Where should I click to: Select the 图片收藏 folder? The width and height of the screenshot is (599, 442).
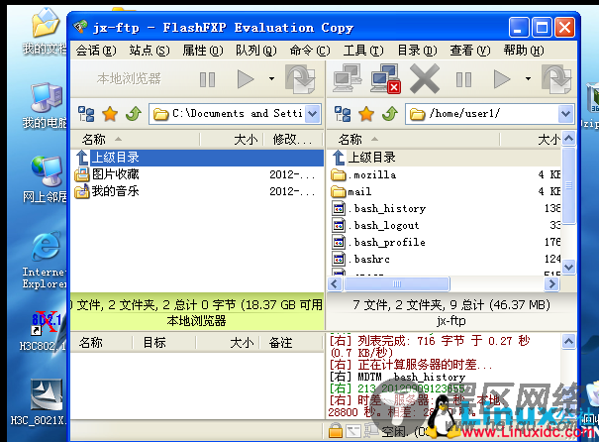pos(197,174)
